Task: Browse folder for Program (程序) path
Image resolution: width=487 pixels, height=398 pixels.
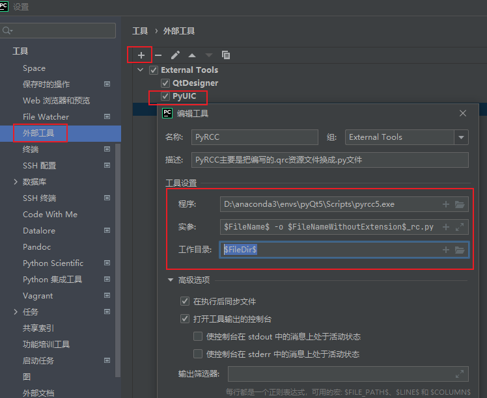Action: point(460,204)
